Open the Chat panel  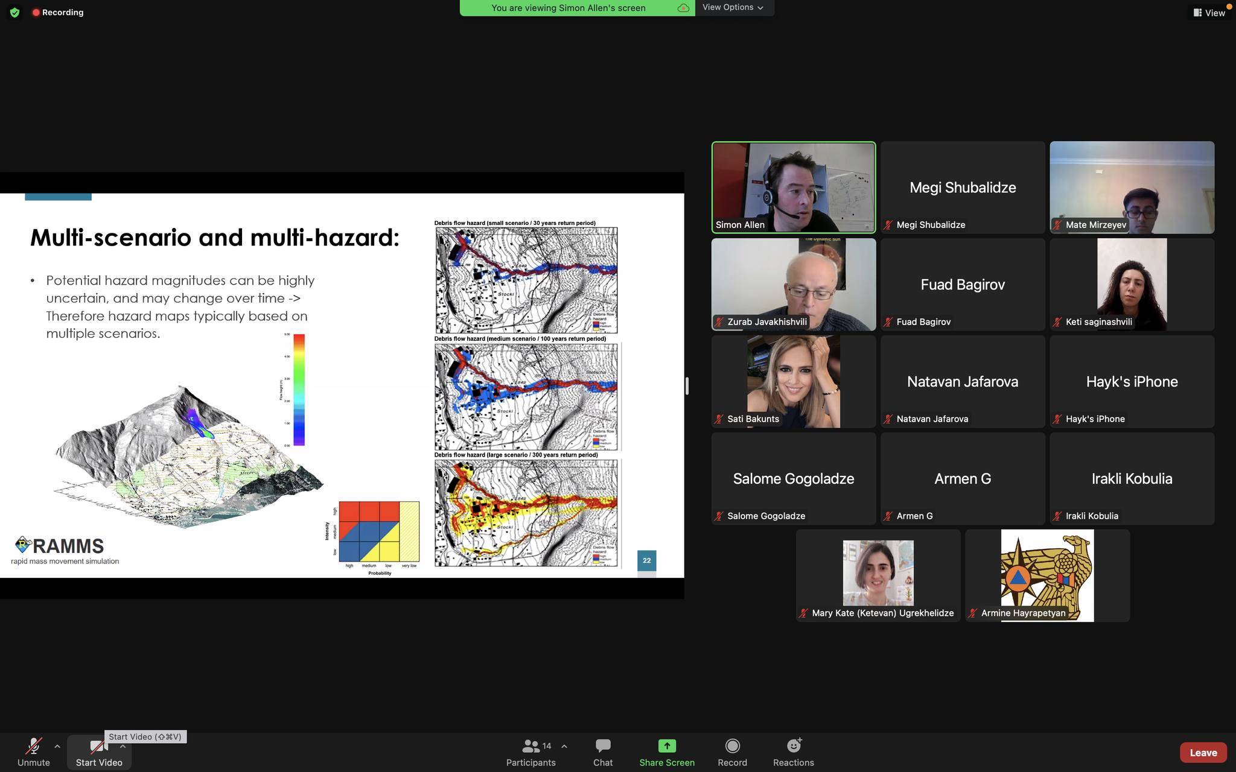(x=602, y=752)
